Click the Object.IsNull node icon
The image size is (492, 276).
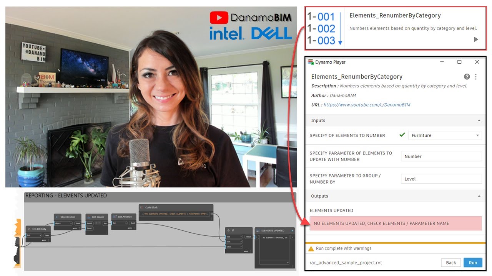57,217
